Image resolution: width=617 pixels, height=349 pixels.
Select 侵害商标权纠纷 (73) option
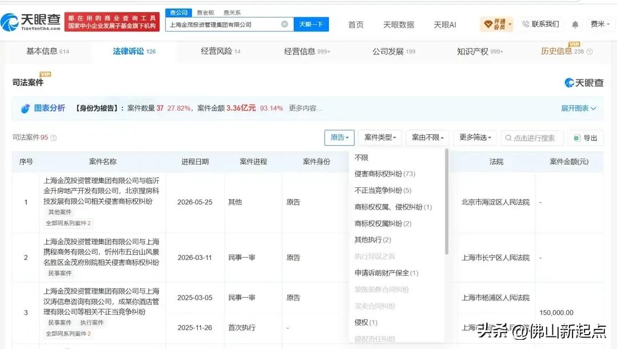tap(385, 174)
